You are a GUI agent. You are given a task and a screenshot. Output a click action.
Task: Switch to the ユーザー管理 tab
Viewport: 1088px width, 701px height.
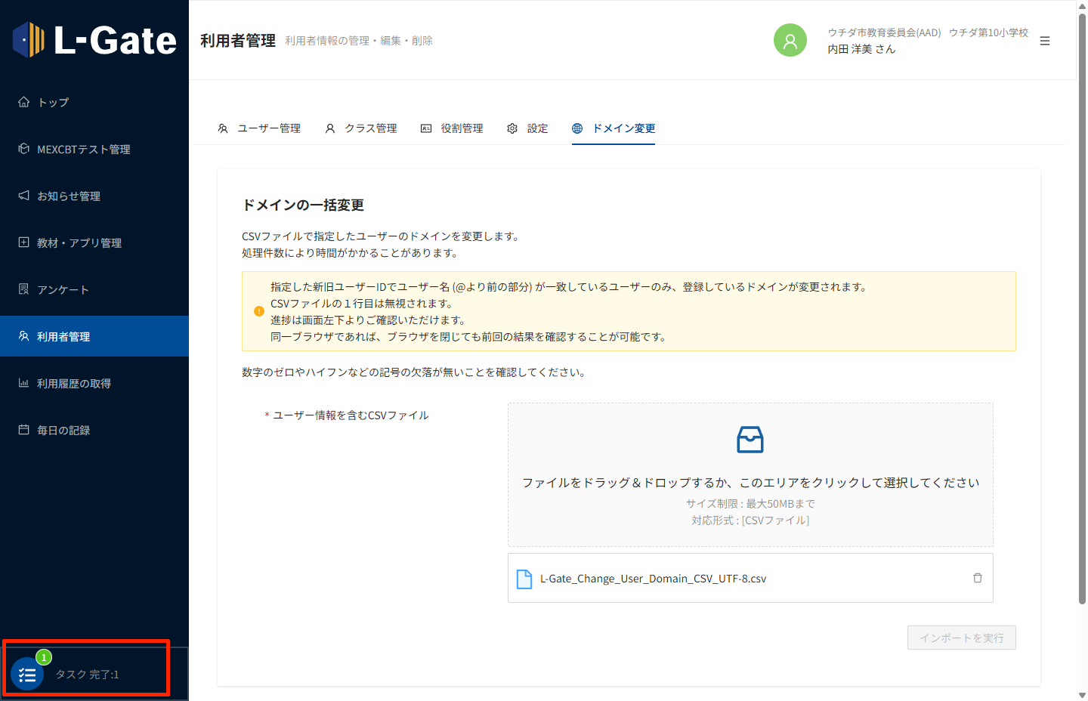pyautogui.click(x=259, y=128)
